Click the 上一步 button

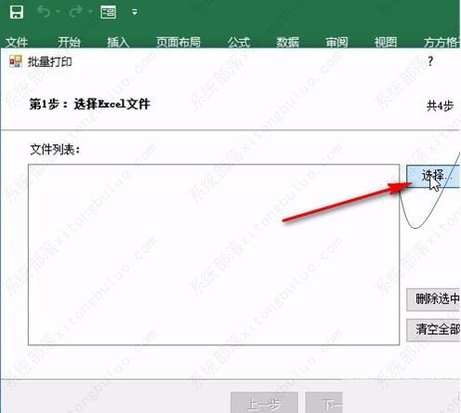(x=264, y=403)
